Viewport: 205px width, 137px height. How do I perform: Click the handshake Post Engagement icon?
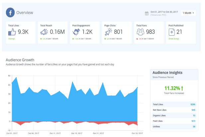[76, 32]
